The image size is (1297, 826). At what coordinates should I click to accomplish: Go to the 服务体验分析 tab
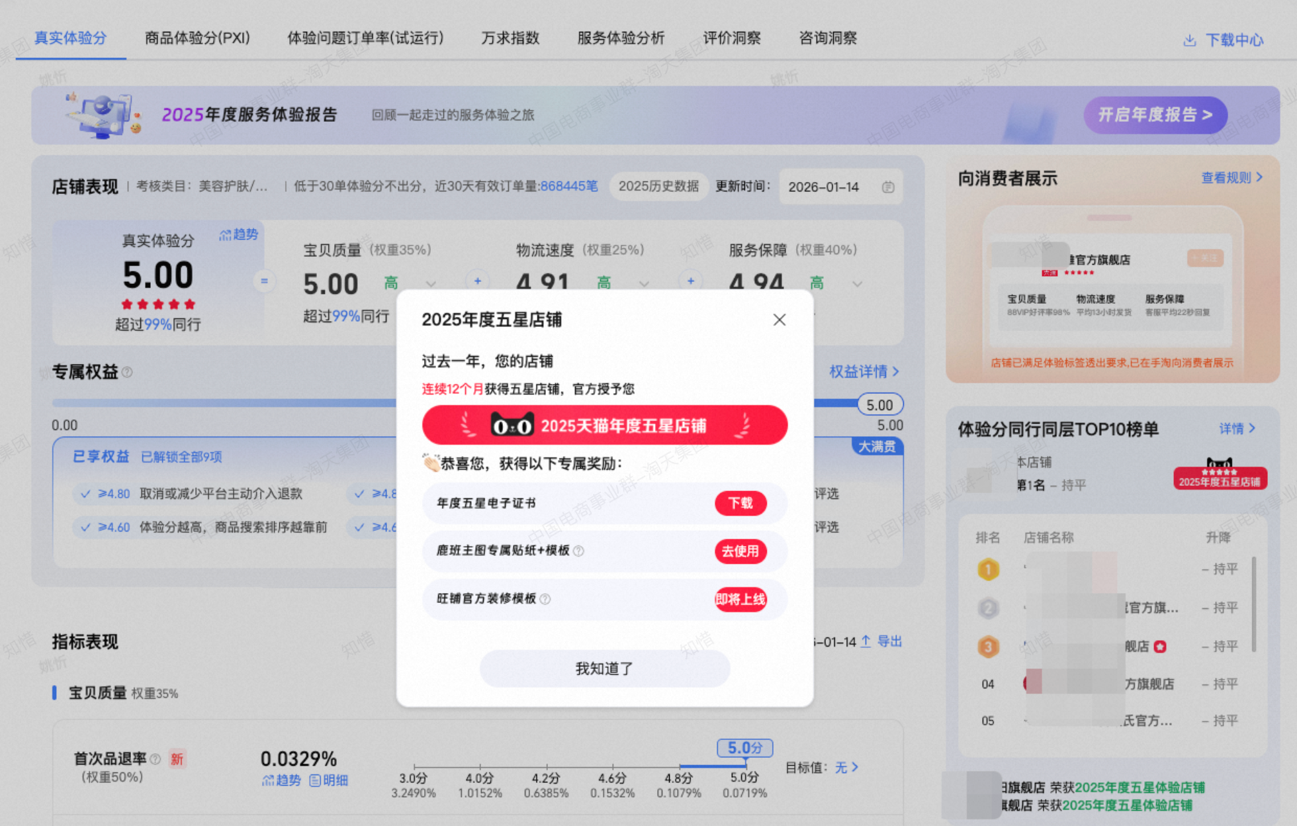(621, 38)
